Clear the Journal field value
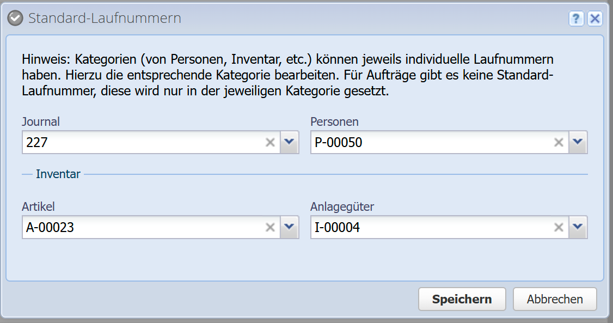Screen dimensions: 613x323 (x=270, y=143)
